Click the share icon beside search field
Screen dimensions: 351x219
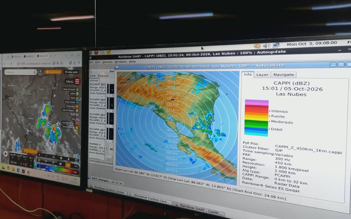41,72
